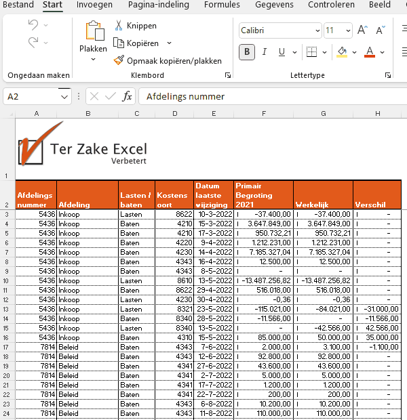The image size is (407, 420).
Task: Apply the borders icon
Action: point(311,52)
